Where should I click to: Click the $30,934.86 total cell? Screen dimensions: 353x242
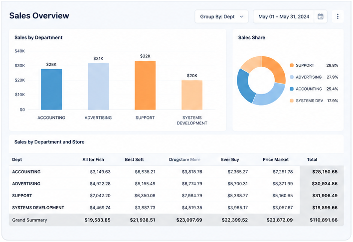coord(325,184)
